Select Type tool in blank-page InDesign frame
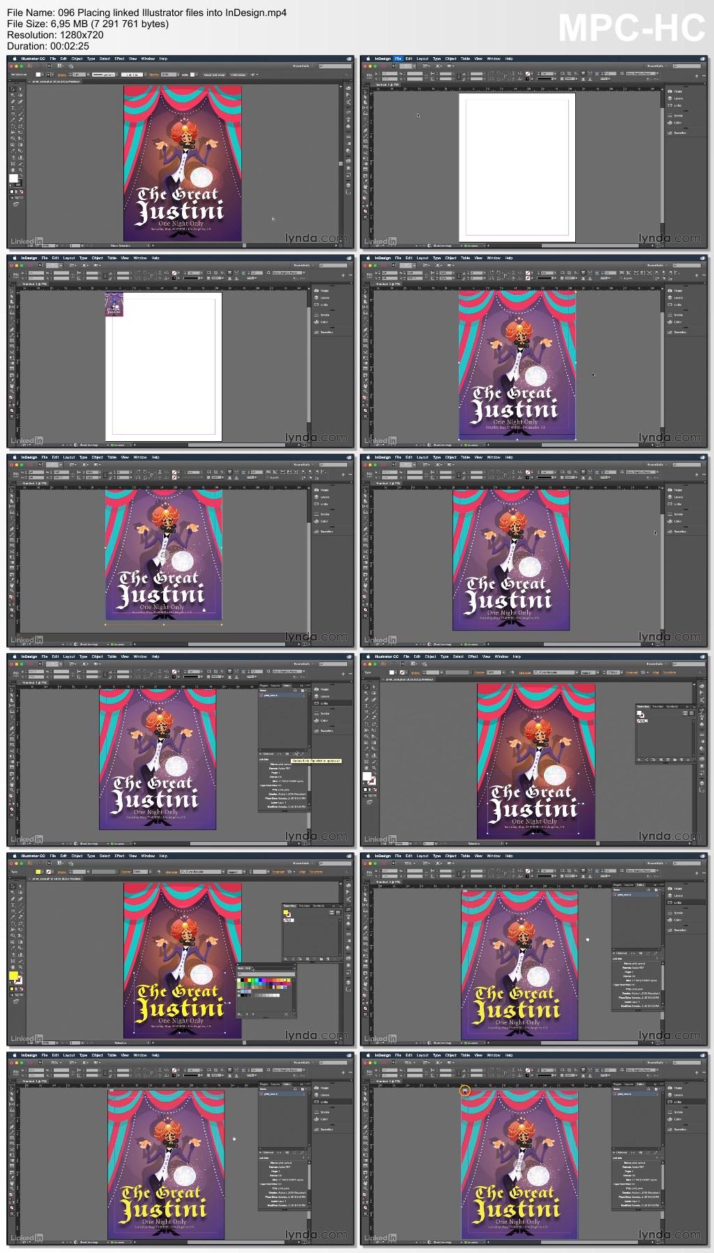 [x=365, y=120]
